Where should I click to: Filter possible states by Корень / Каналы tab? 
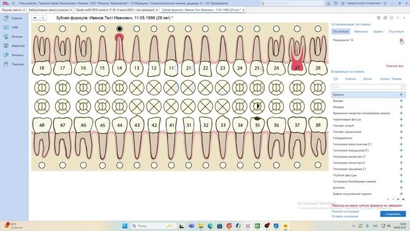pyautogui.click(x=391, y=79)
